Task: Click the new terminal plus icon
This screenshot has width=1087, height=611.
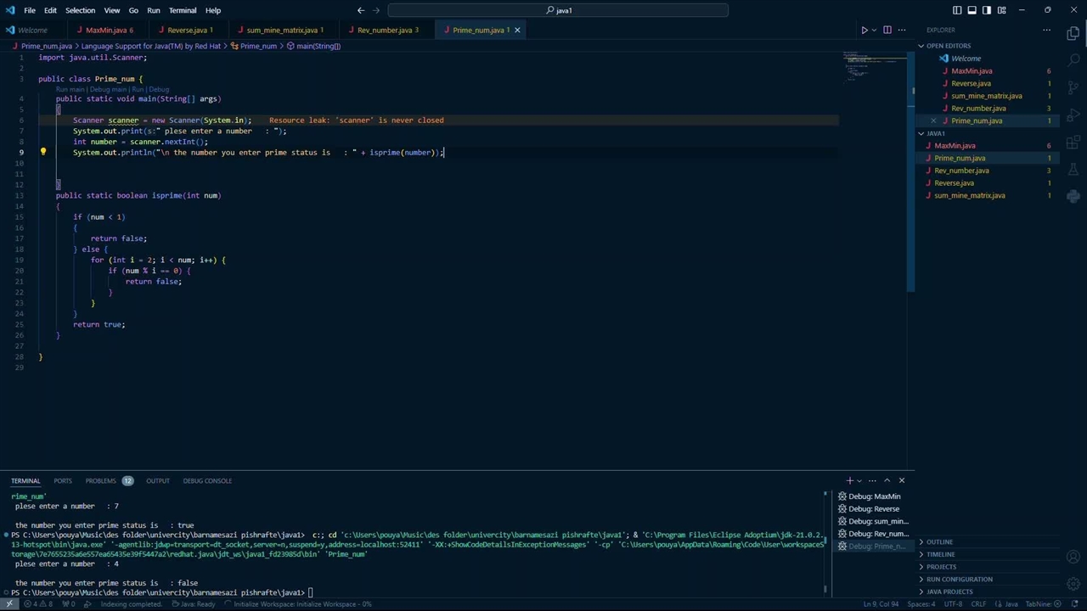Action: (849, 480)
